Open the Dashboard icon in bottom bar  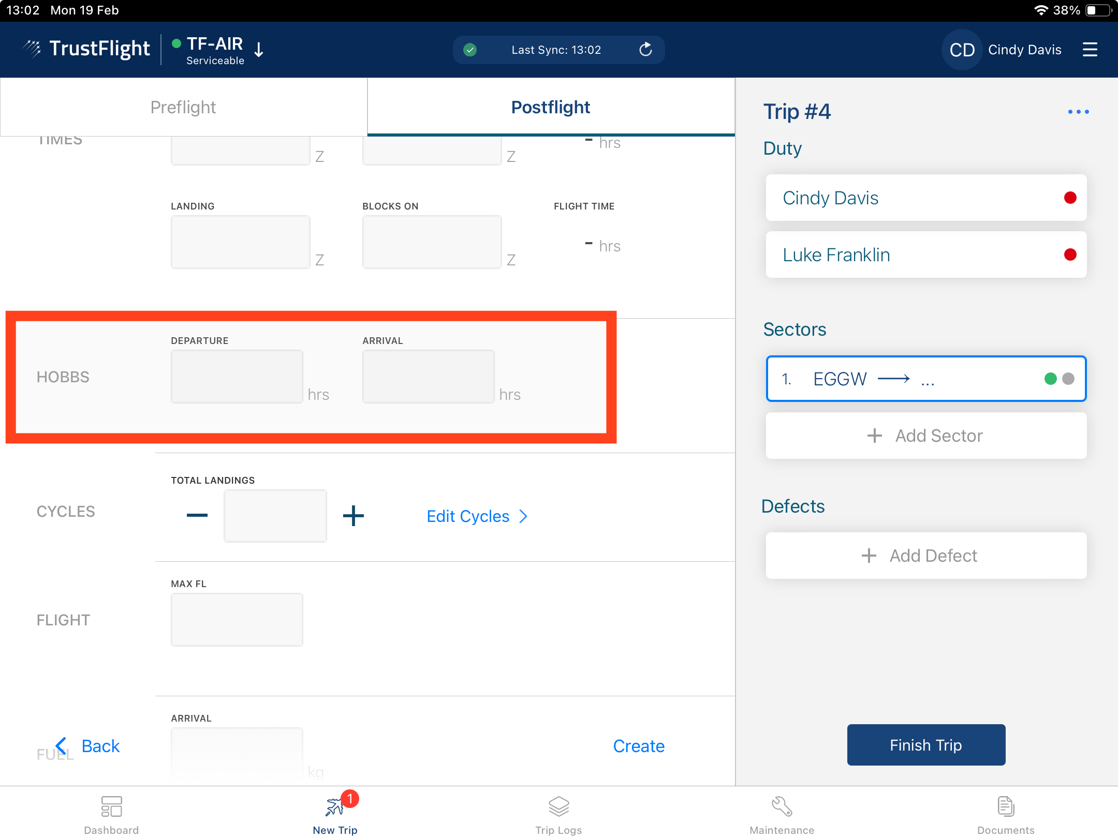111,806
